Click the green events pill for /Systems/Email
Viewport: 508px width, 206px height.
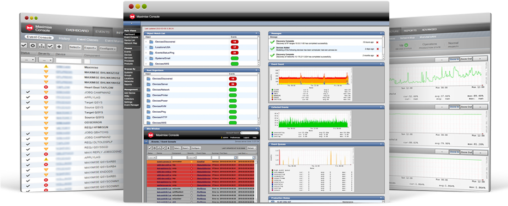(234, 58)
